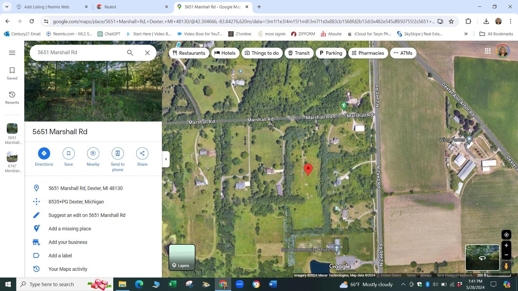Viewport: 518px width, 291px height.
Task: Bookmark this page with the star icon
Action: tap(451, 22)
